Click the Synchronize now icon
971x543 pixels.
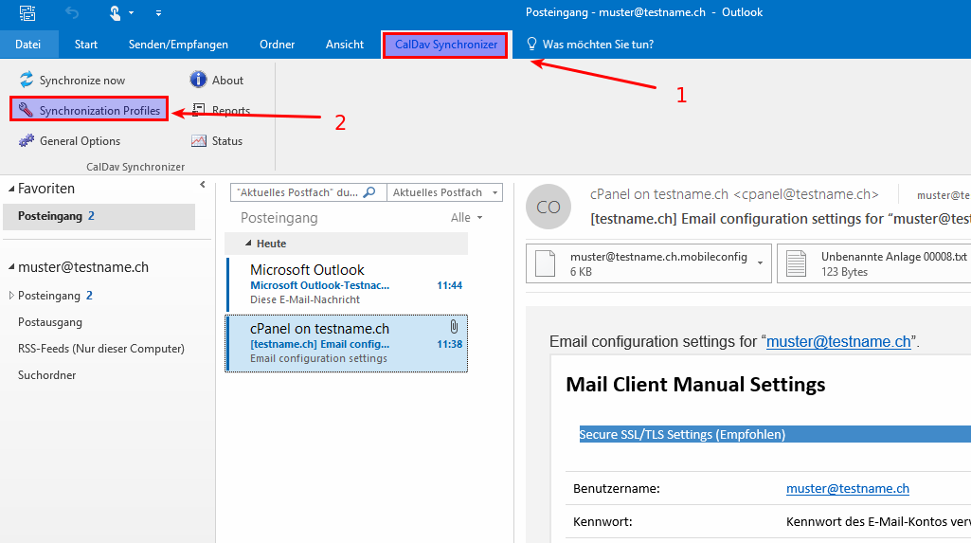[x=26, y=80]
